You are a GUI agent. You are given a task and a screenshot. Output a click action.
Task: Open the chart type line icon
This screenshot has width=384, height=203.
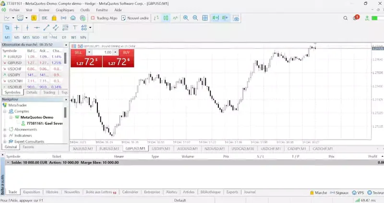[7, 18]
